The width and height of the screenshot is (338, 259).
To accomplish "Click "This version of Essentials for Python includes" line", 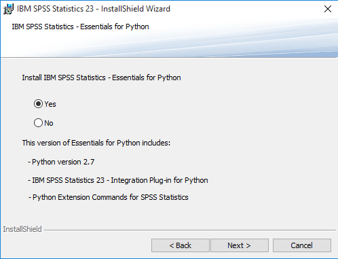I will (96, 143).
